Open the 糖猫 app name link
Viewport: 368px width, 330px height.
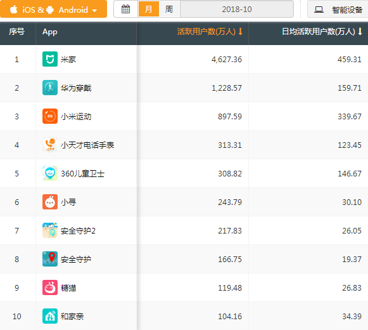[x=68, y=288]
